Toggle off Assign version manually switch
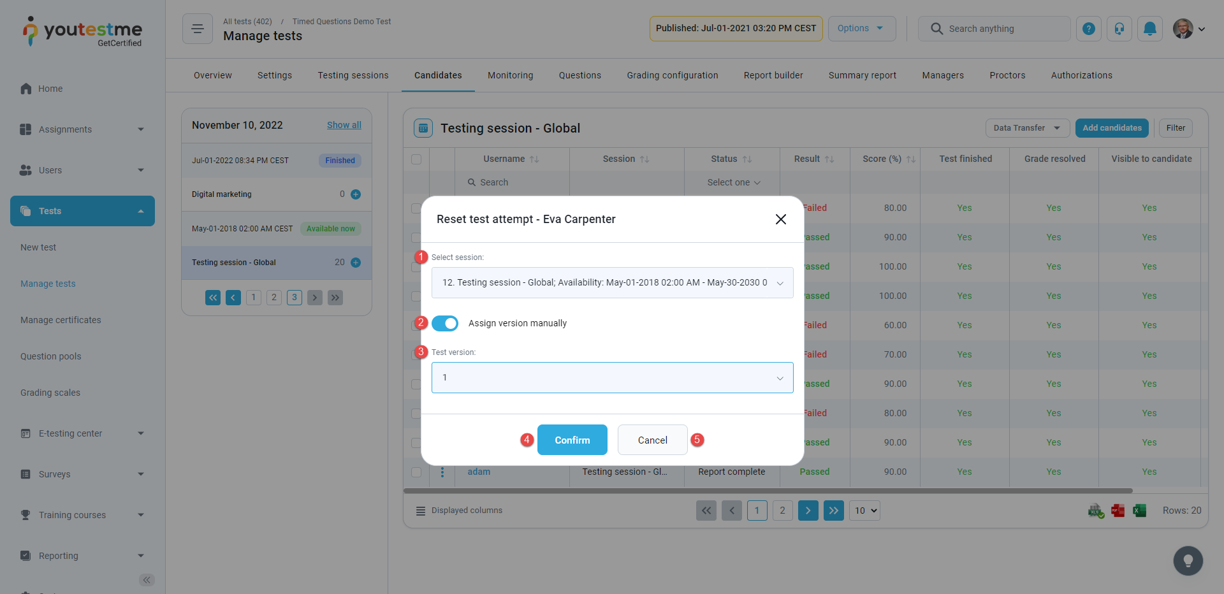 tap(445, 324)
